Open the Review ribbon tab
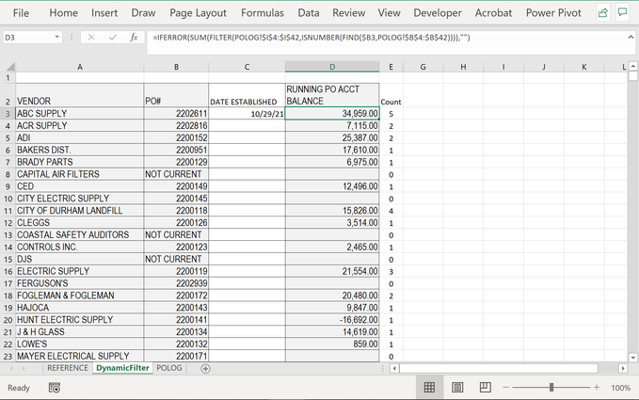Screen dimensions: 639x400 (349, 13)
